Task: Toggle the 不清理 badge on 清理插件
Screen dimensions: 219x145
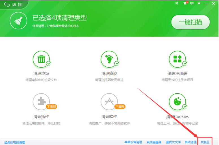Action: coord(51,107)
